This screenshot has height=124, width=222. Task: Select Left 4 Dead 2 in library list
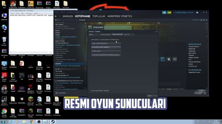coord(59,24)
